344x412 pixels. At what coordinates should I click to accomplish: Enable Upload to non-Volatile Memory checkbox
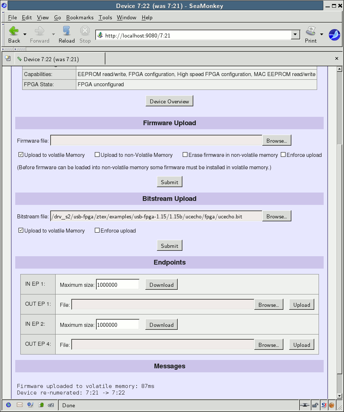pos(97,155)
